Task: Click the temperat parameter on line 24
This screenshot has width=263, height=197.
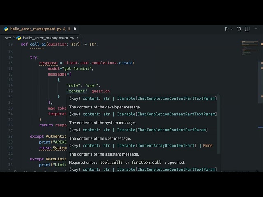Action: (57, 114)
